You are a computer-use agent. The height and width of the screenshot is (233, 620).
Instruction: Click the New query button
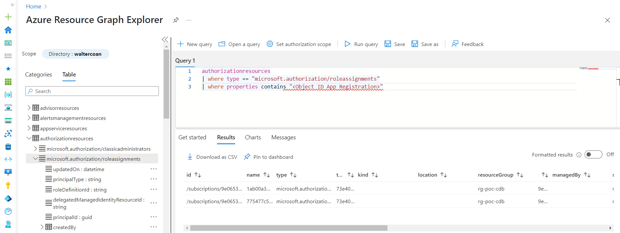click(x=195, y=44)
